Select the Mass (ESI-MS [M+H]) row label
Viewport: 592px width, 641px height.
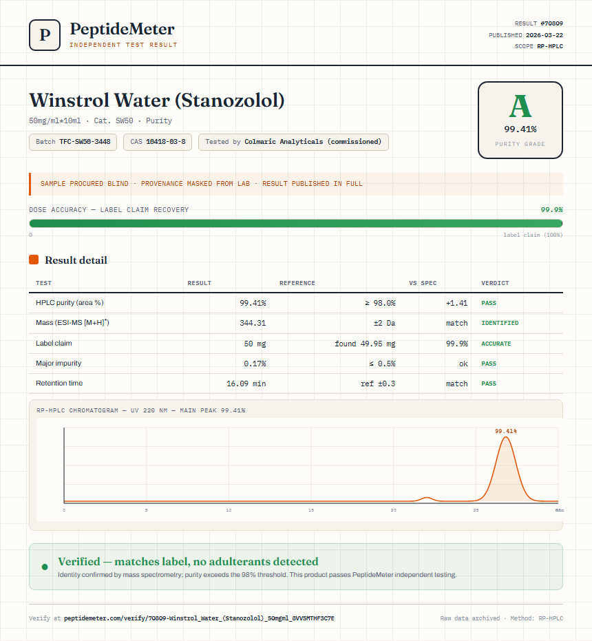pos(72,322)
